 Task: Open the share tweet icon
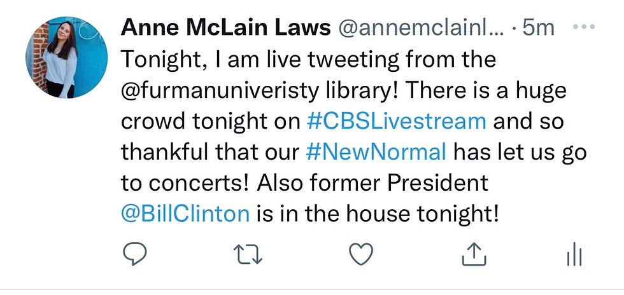pos(474,254)
